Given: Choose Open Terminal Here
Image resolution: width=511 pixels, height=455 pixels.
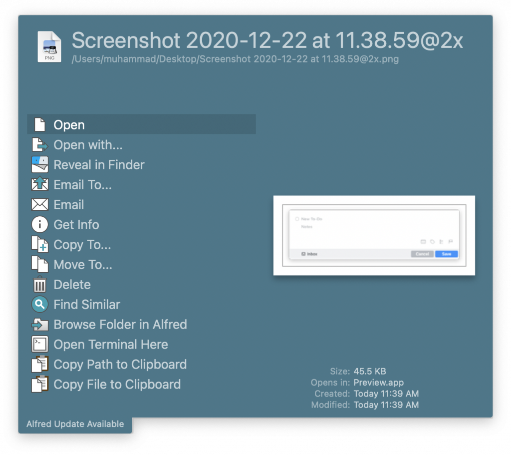Looking at the screenshot, I should click(x=141, y=344).
